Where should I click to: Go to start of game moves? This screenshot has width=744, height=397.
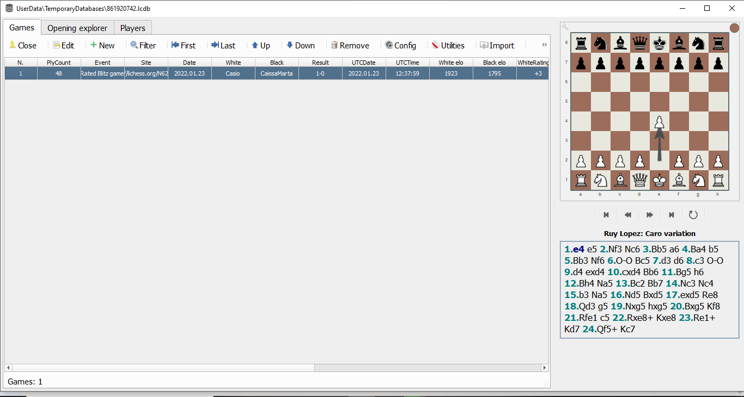(606, 215)
